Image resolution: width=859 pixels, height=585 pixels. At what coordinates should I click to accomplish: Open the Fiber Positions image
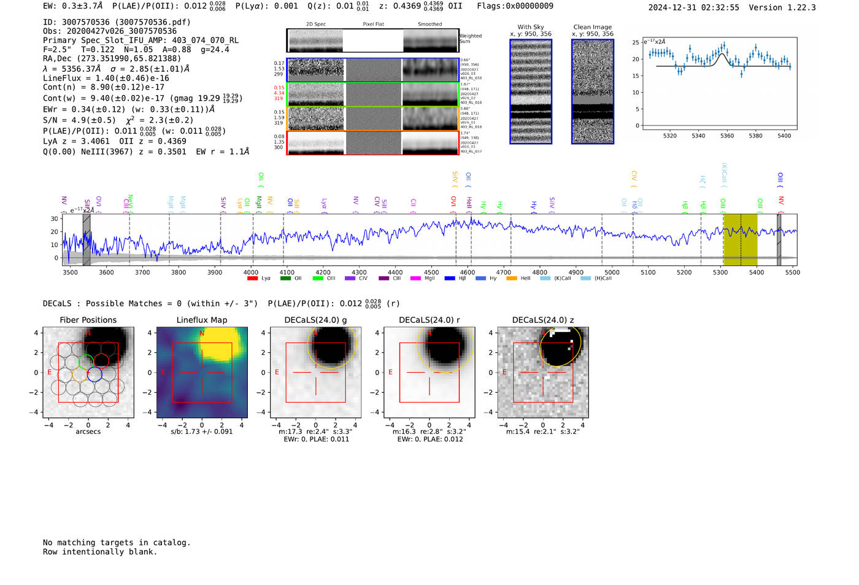click(88, 372)
